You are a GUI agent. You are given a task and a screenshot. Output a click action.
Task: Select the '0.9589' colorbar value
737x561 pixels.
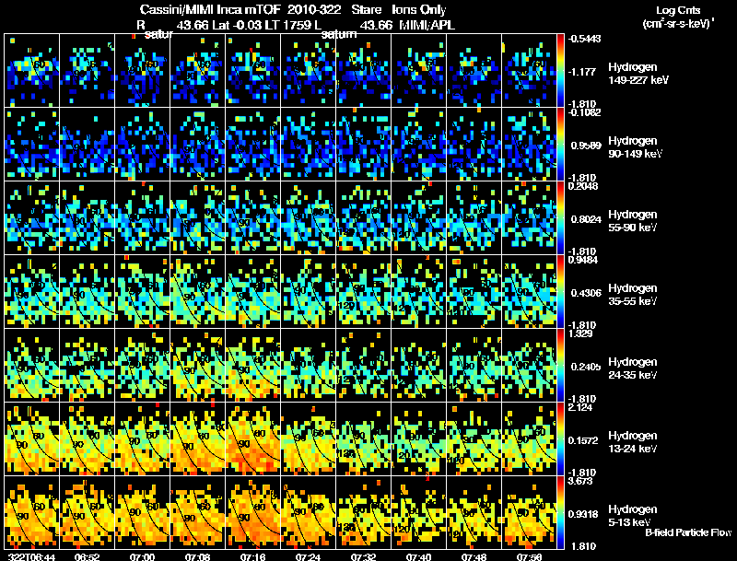[x=586, y=146]
